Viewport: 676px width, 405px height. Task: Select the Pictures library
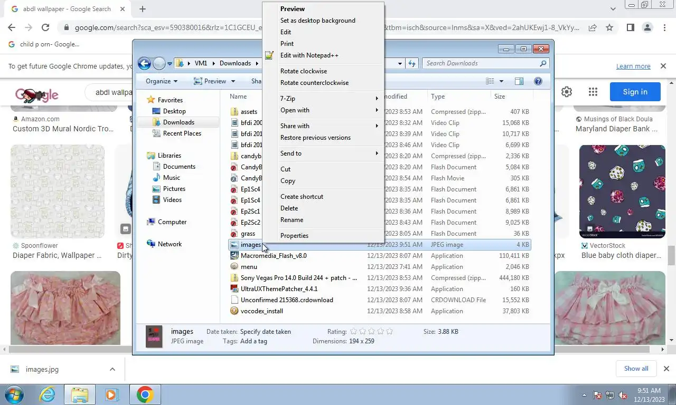pyautogui.click(x=174, y=189)
